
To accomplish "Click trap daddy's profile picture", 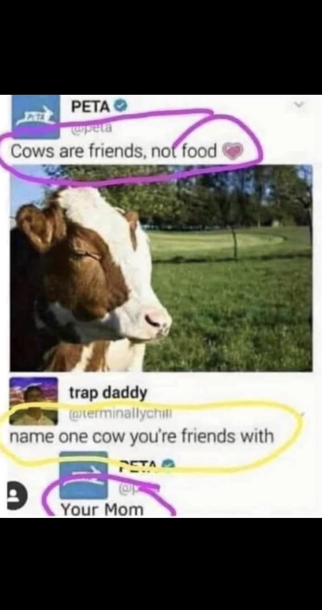I will [33, 401].
